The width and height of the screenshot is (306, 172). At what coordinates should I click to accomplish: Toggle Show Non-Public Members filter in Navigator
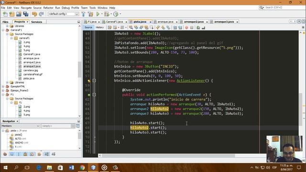[x=25, y=154]
